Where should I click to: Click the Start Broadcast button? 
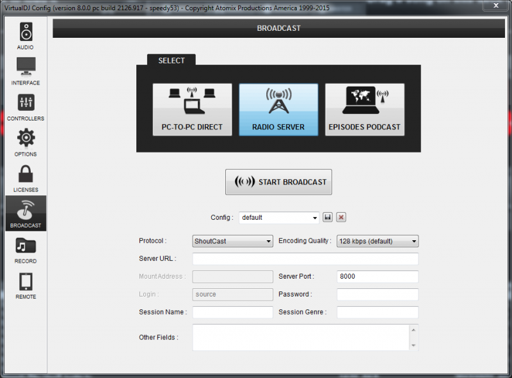tap(278, 182)
